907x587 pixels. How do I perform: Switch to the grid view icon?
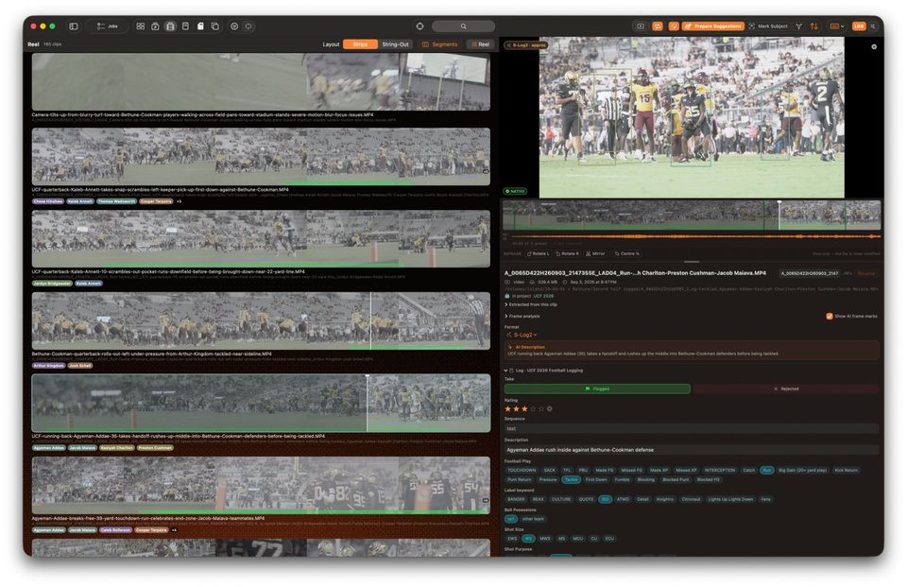coord(141,26)
